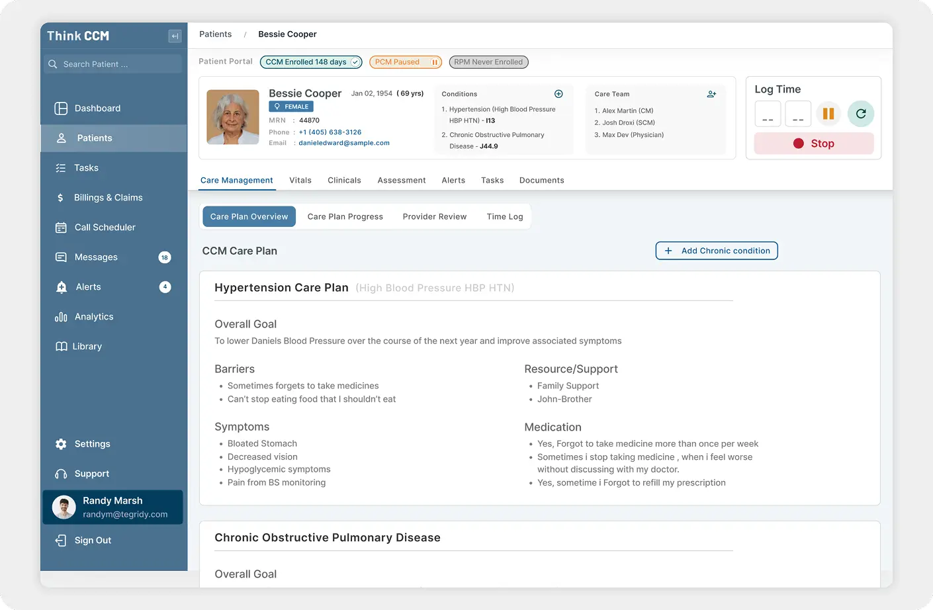This screenshot has height=610, width=933.
Task: Pause the Log Time timer
Action: coord(828,114)
